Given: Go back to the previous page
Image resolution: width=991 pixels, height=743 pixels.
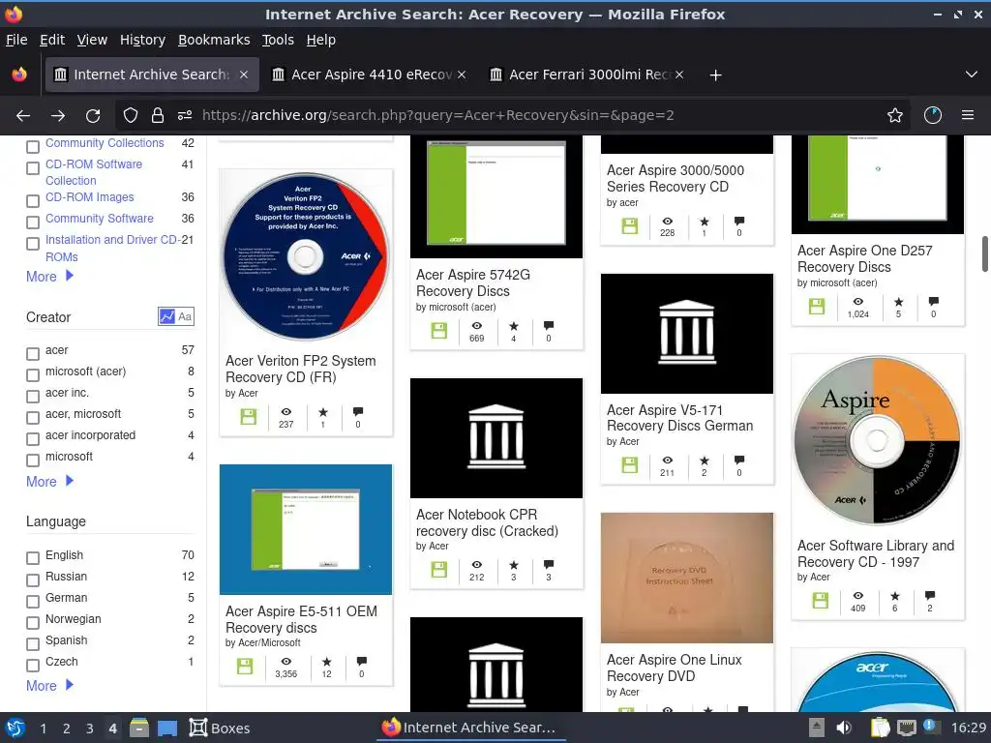Looking at the screenshot, I should [23, 115].
